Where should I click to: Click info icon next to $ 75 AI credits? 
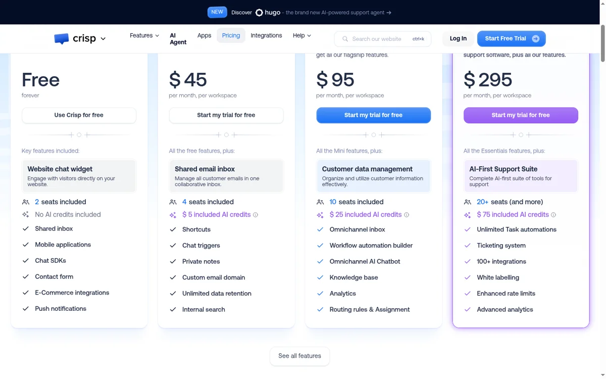pyautogui.click(x=553, y=215)
